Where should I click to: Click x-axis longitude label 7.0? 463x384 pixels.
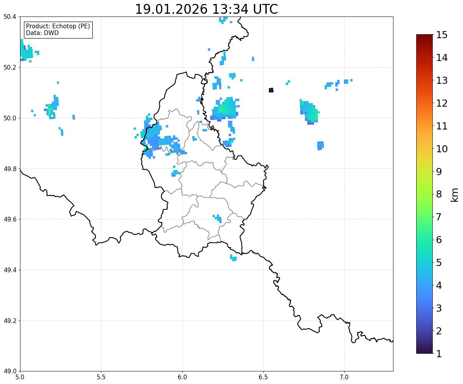pos(344,377)
